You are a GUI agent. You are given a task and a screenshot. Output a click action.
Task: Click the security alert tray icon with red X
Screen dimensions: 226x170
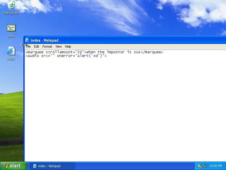(200, 166)
